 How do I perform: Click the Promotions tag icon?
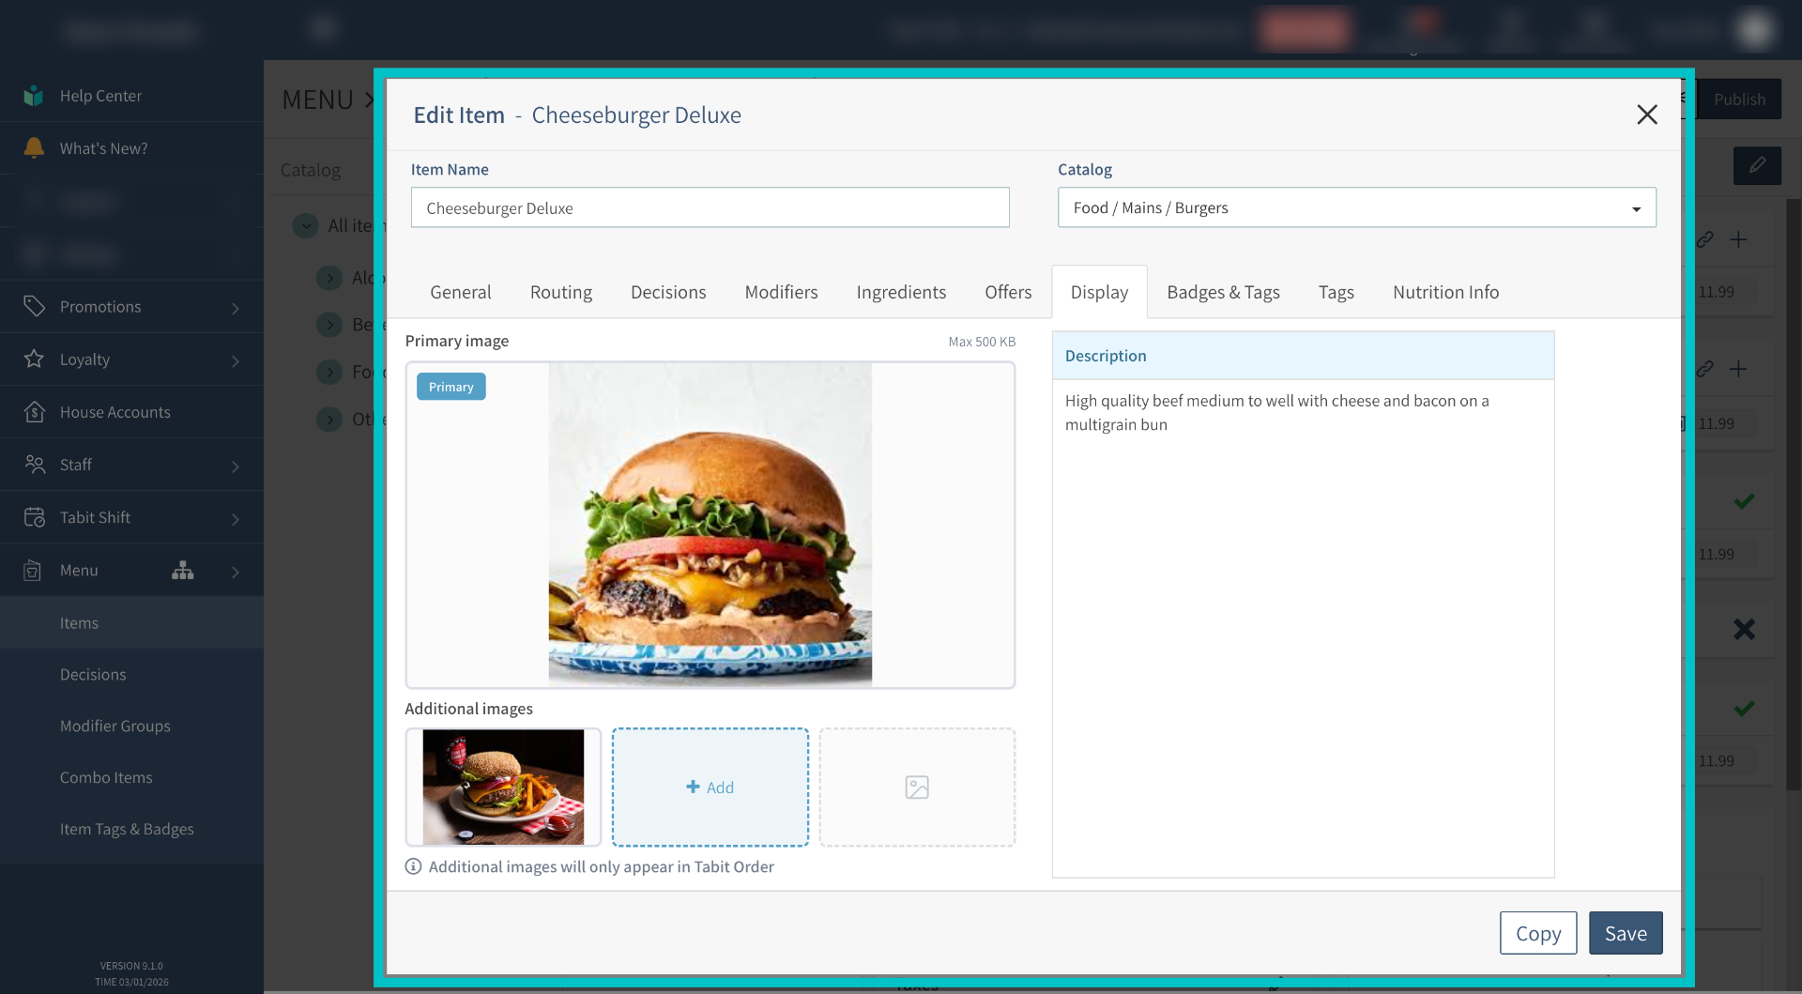[34, 306]
